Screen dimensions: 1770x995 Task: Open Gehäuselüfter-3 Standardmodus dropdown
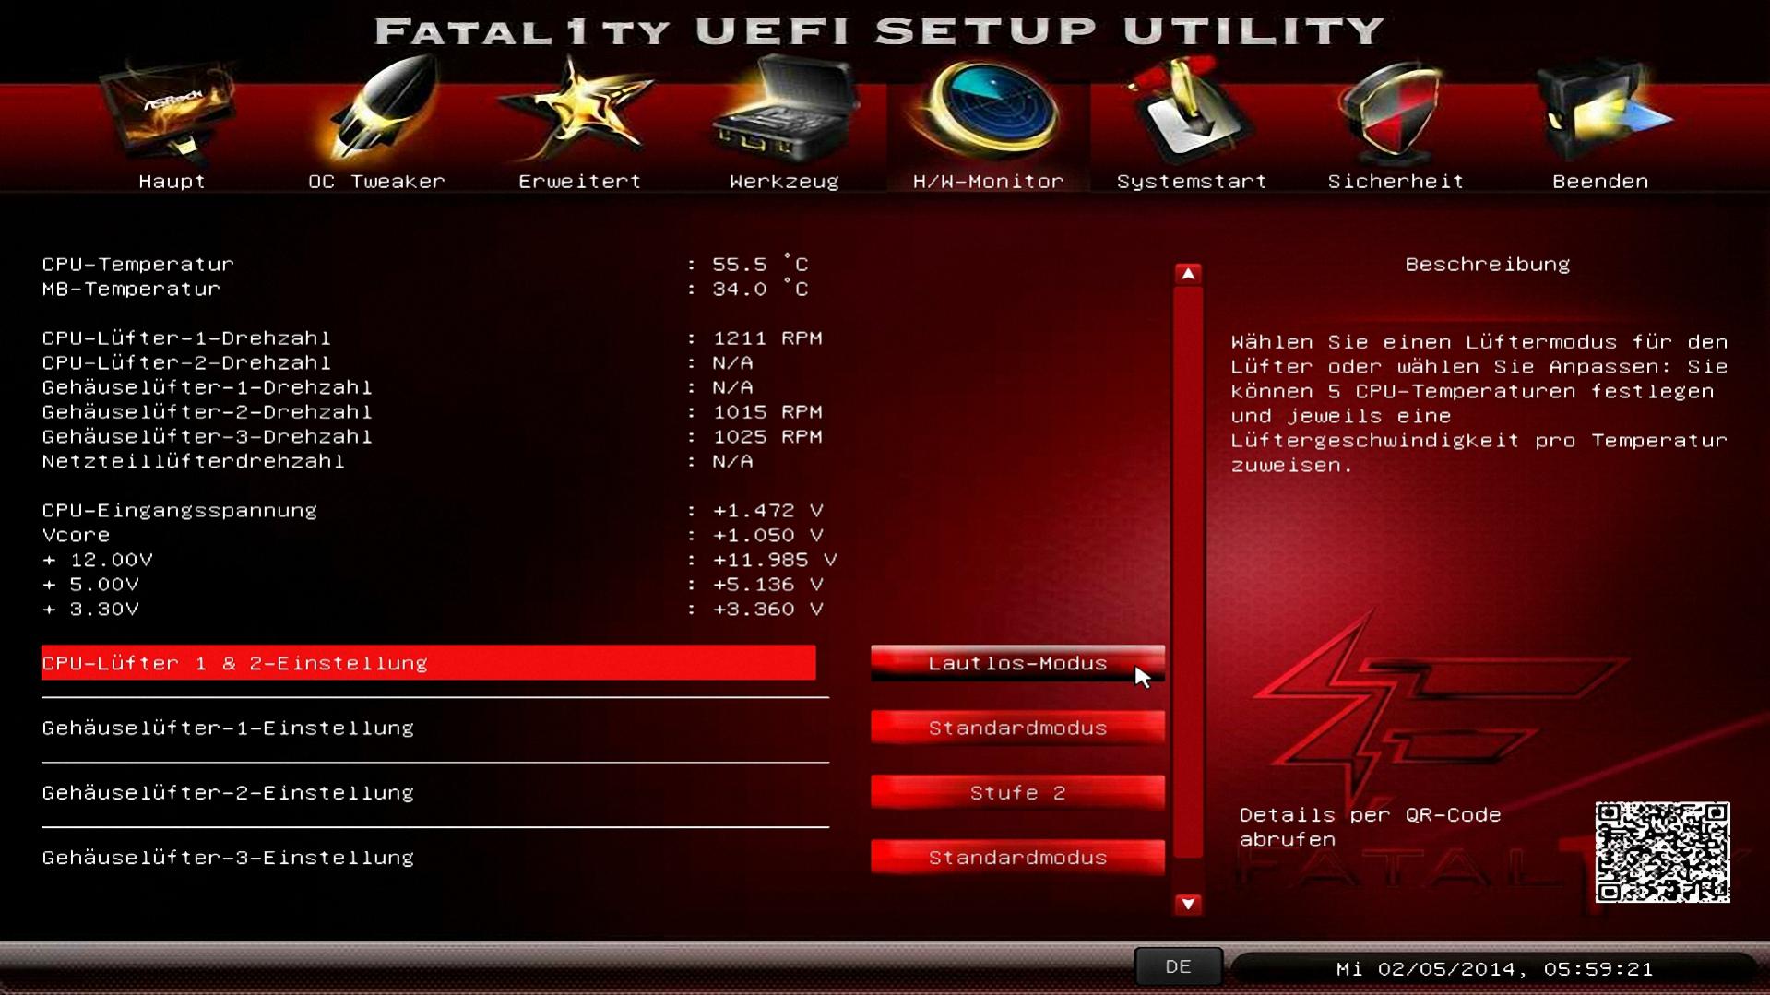pos(1017,857)
